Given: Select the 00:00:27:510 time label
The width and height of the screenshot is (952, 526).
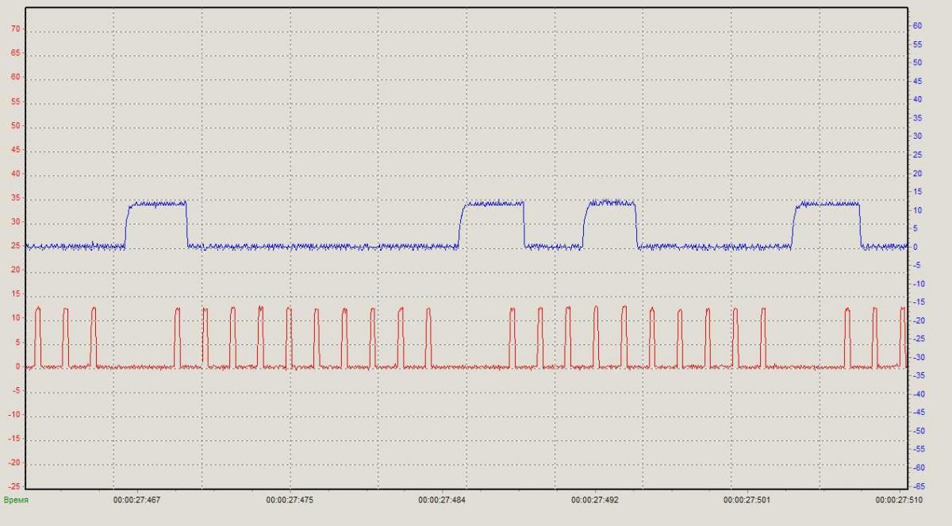Looking at the screenshot, I should tap(900, 501).
